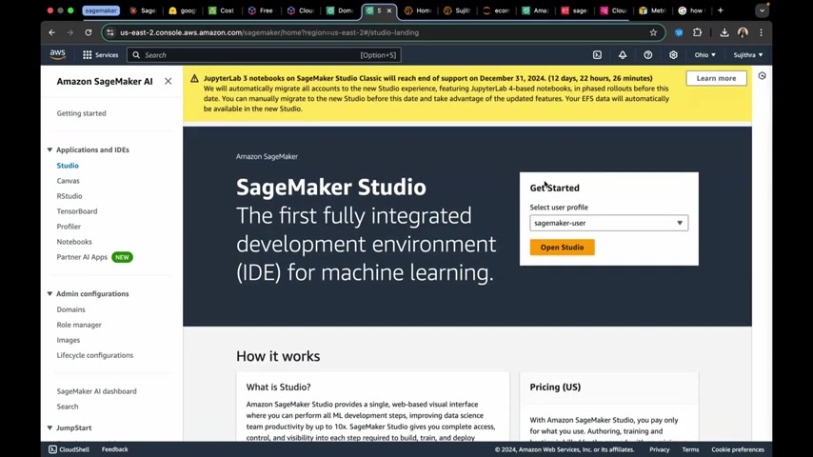Click the Chrome profile avatar
813x457 pixels.
pos(743,32)
